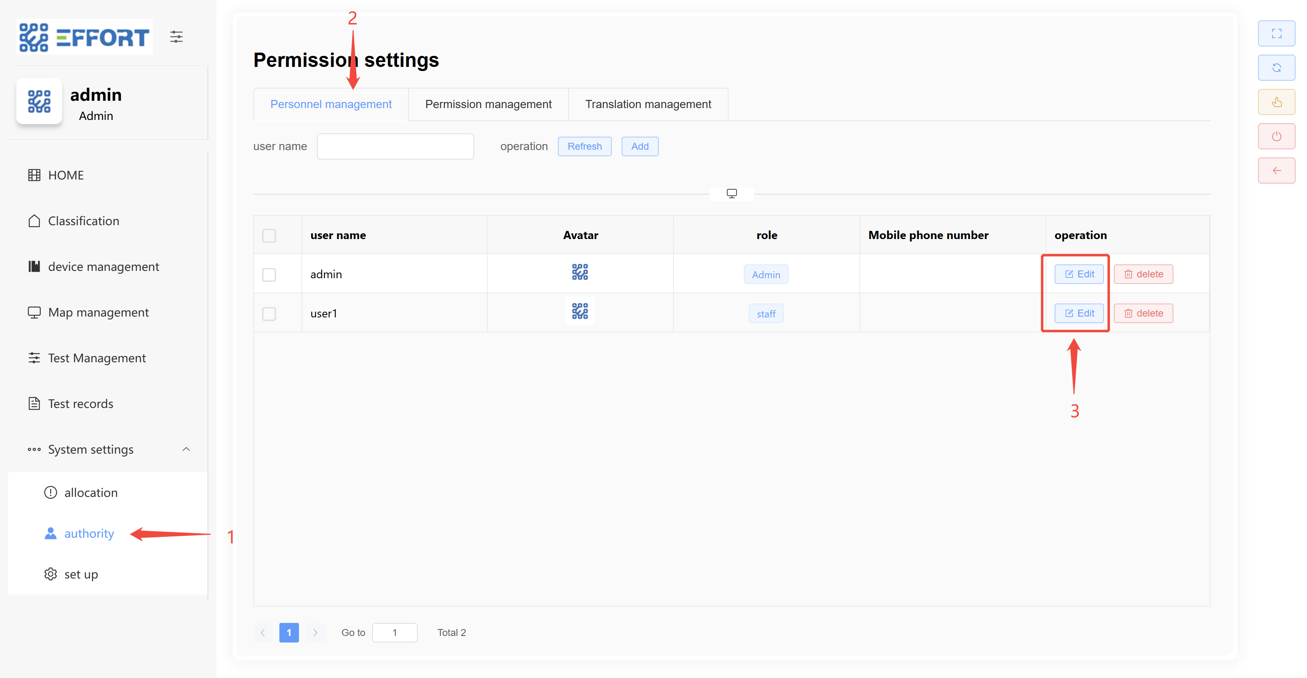The image size is (1307, 678).
Task: Check the user1 row checkbox
Action: tap(269, 314)
